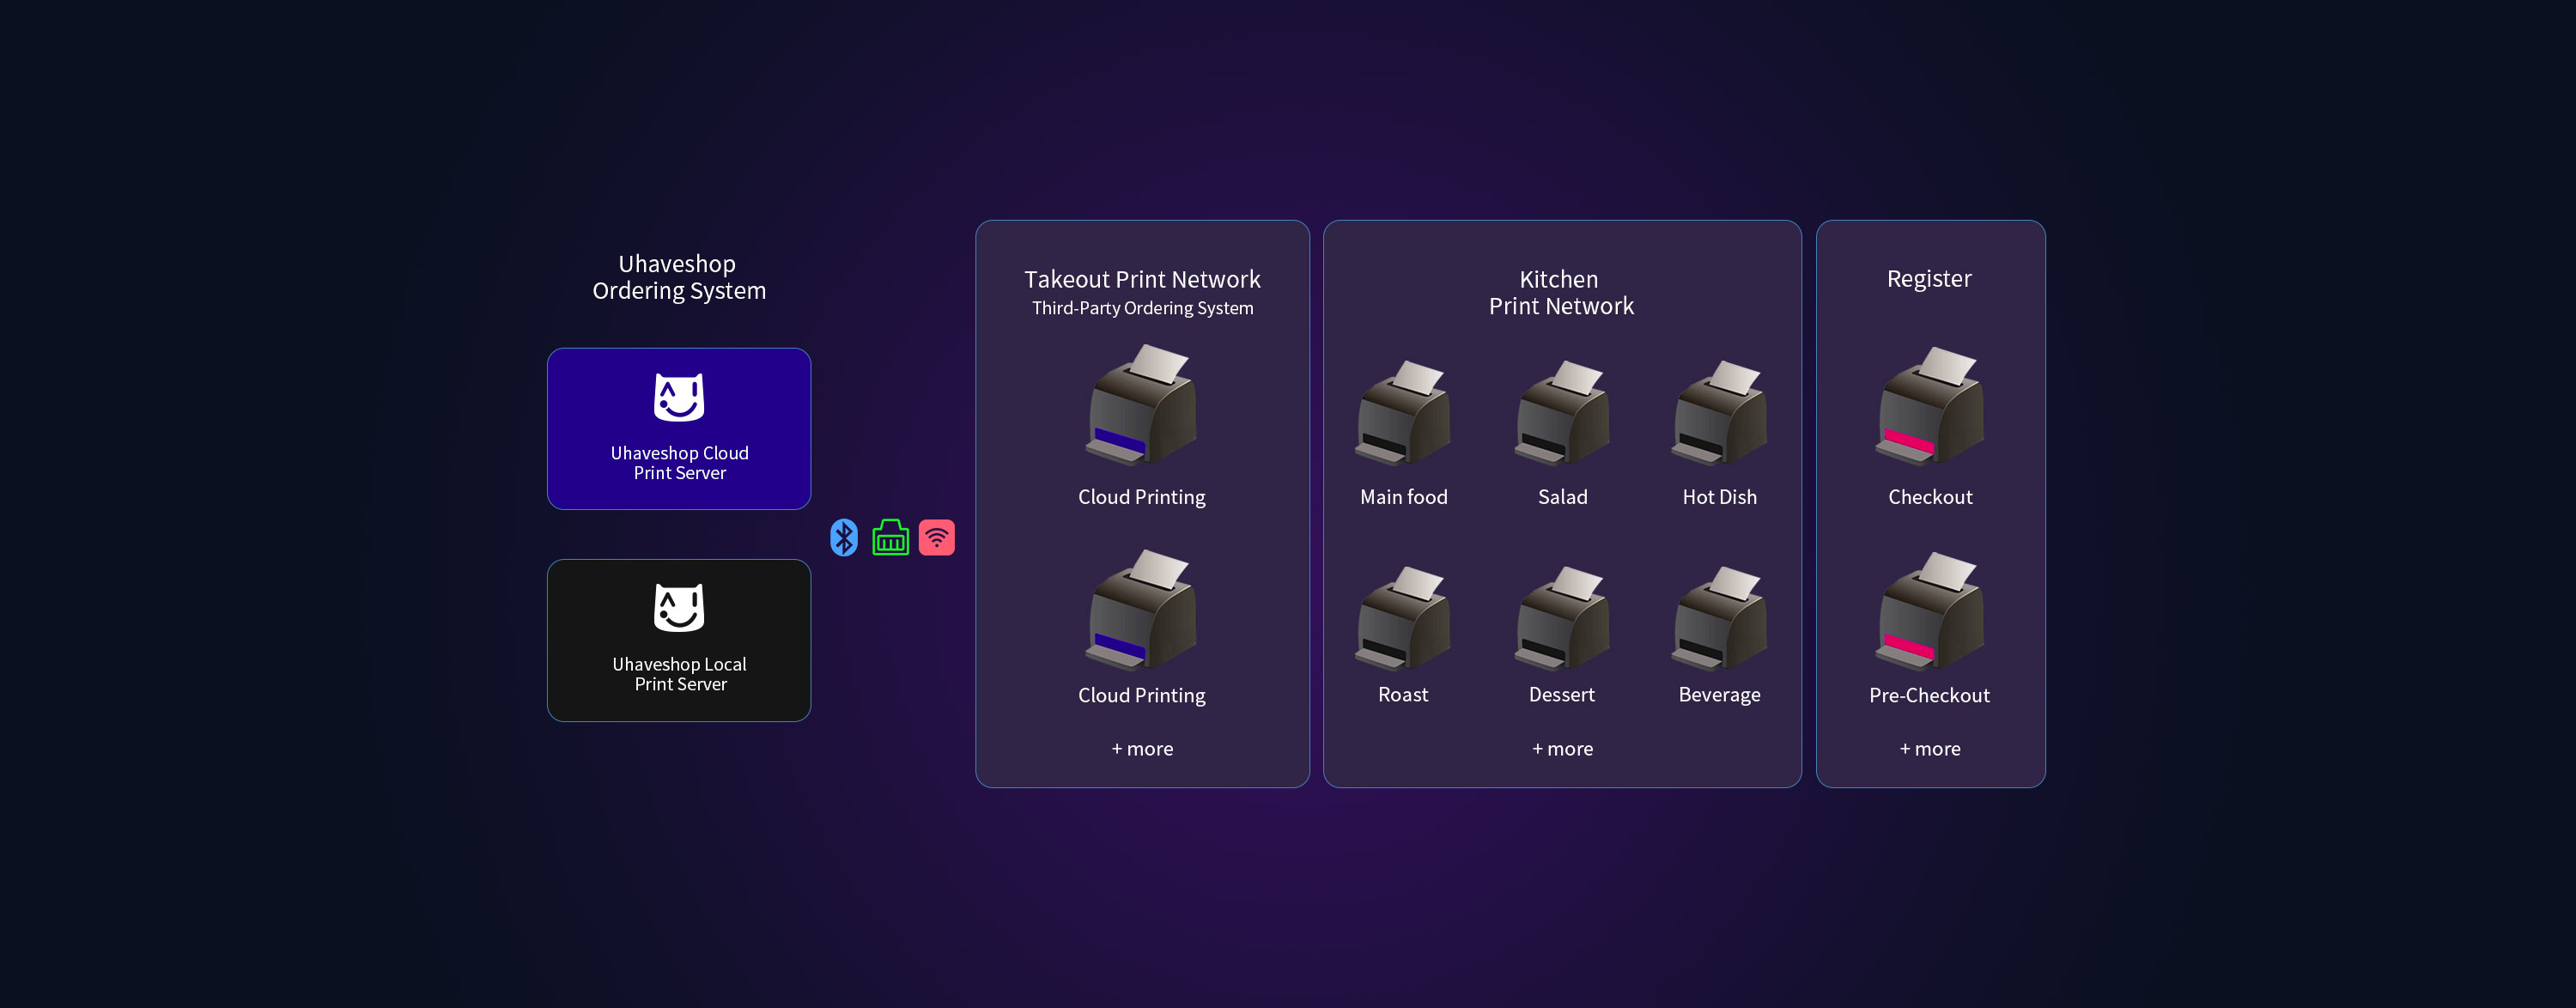Click the red Wi-Fi icon
Screen dimensions: 2576x1008
tap(936, 538)
